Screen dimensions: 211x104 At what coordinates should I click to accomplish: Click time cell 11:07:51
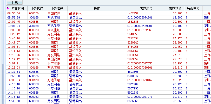coord(14,47)
